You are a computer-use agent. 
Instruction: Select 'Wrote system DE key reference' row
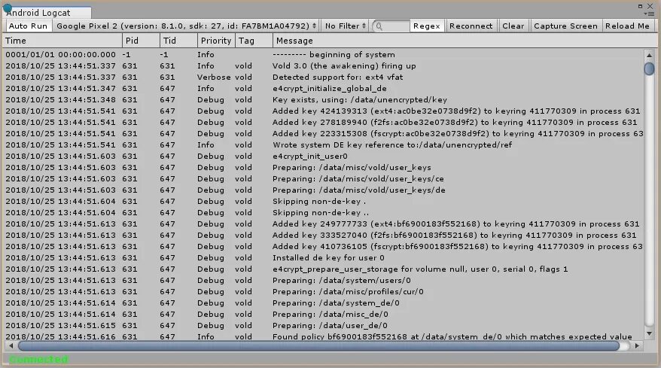click(324, 145)
